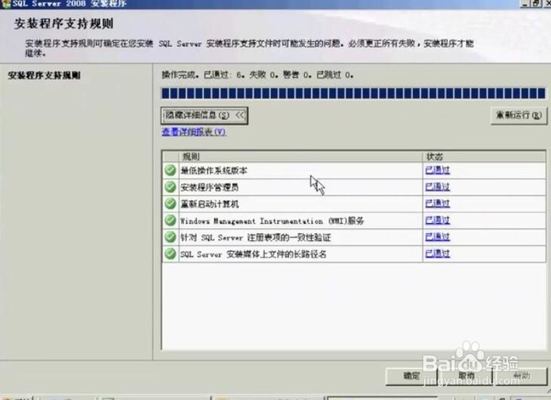Open the 查看详细报表 link
This screenshot has height=400, width=551.
(x=194, y=132)
